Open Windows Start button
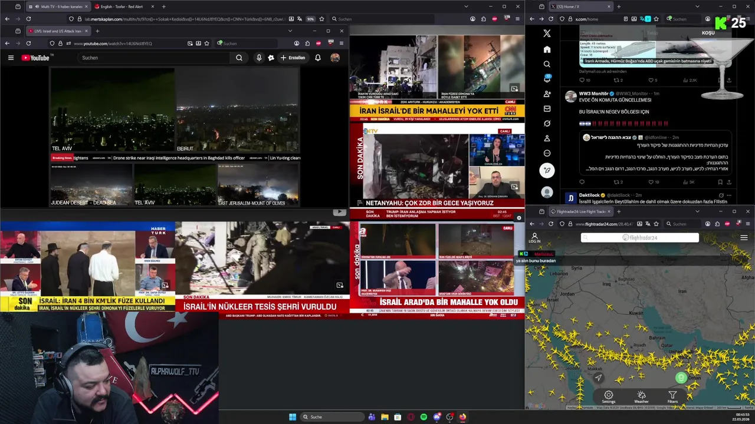Viewport: 755px width, 424px height. coord(293,417)
